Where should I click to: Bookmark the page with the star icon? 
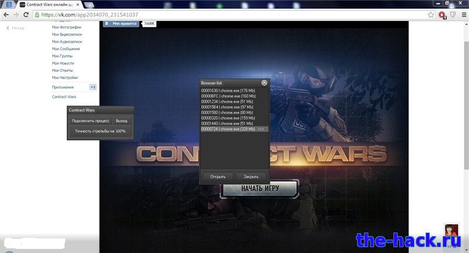(431, 15)
